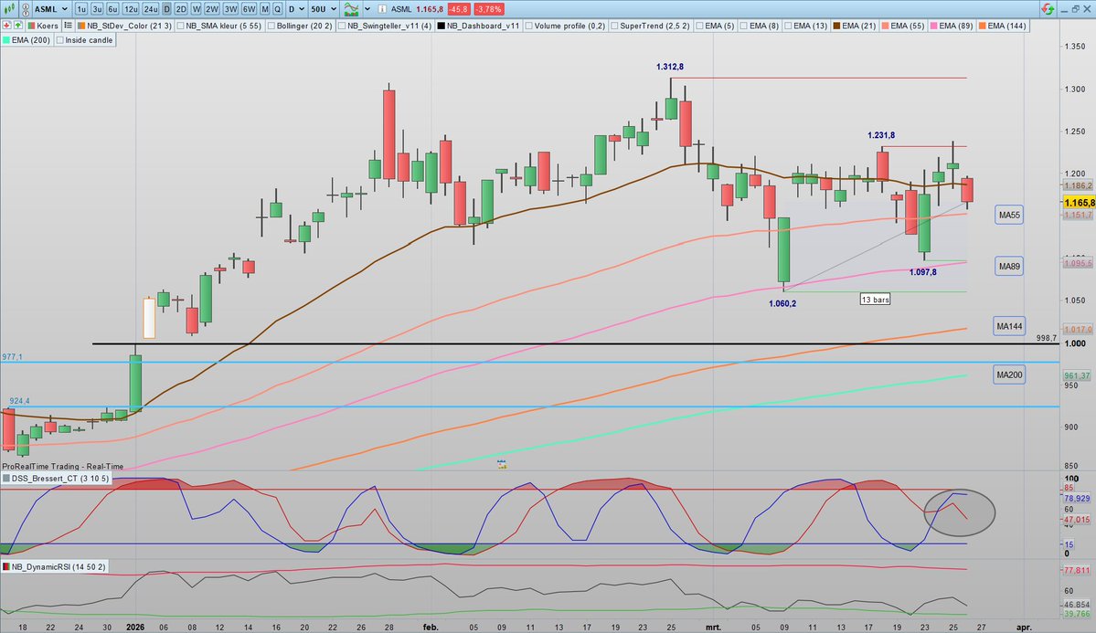Click the '13 bars' label
The width and height of the screenshot is (1096, 633).
pyautogui.click(x=875, y=300)
